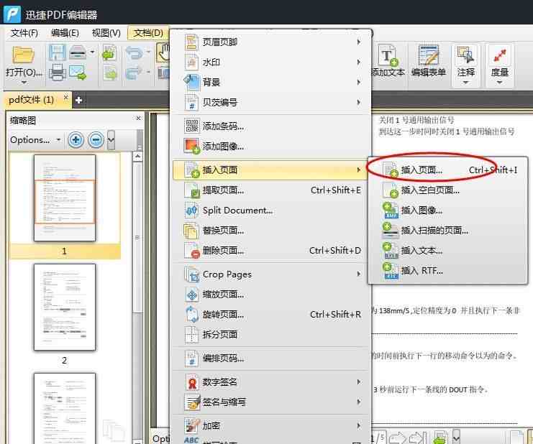Choose 添加图像... menu item
The height and width of the screenshot is (444, 533).
click(x=271, y=147)
